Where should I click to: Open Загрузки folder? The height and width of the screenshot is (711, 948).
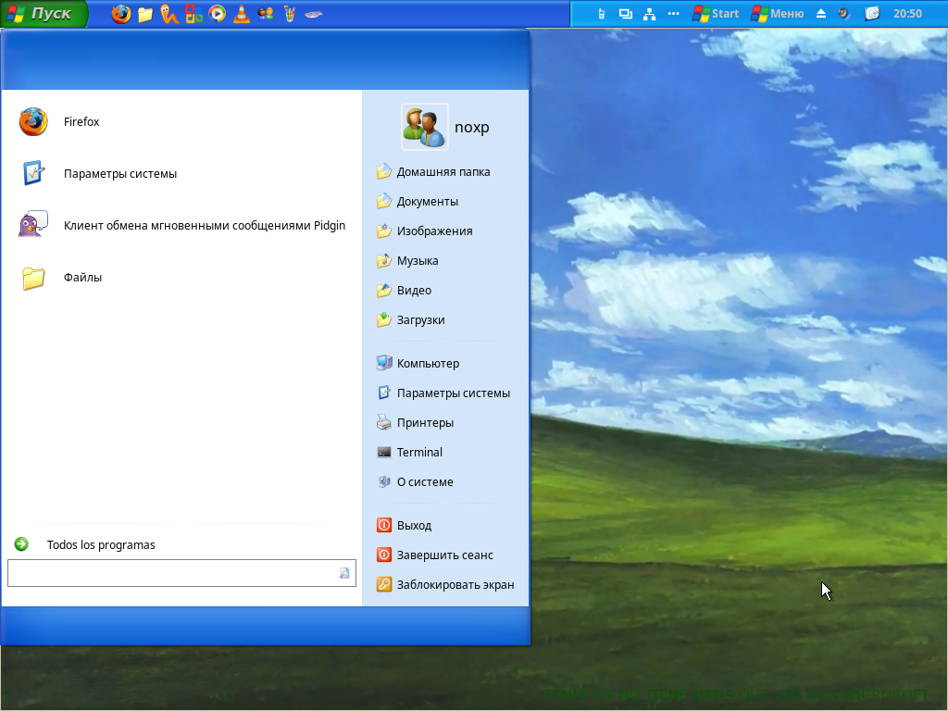445,320
